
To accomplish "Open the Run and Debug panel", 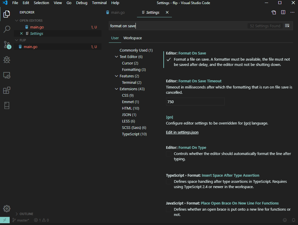I will point(6,60).
